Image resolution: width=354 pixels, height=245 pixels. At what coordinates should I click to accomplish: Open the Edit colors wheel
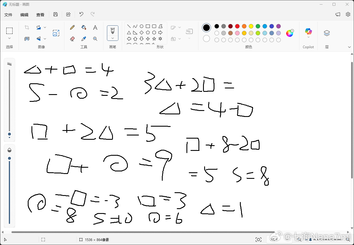[x=290, y=33]
